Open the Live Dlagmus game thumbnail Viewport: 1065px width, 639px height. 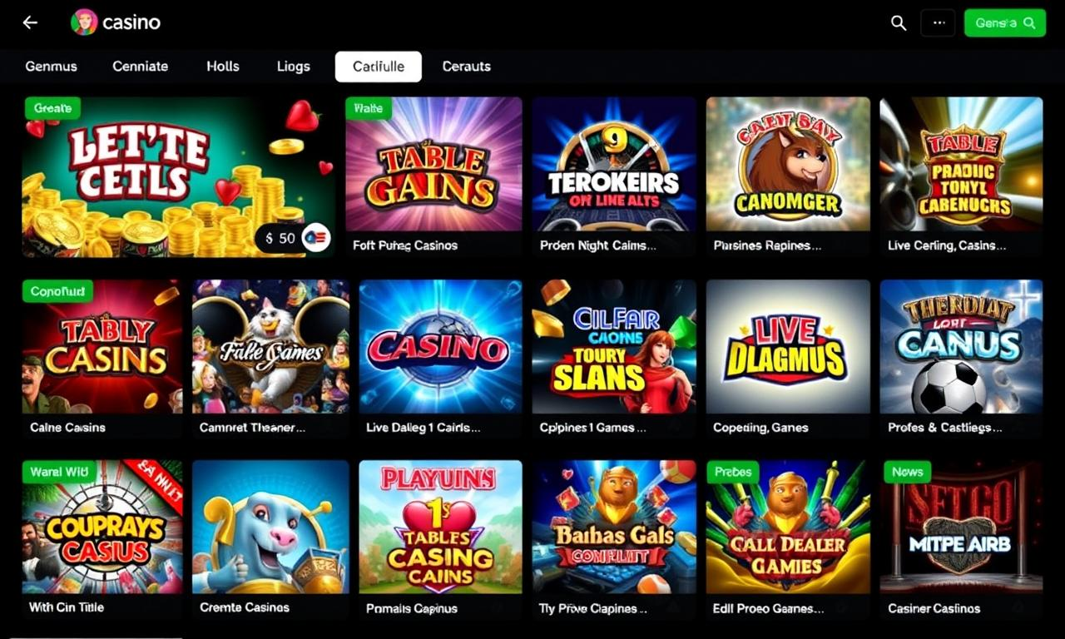[x=788, y=346]
